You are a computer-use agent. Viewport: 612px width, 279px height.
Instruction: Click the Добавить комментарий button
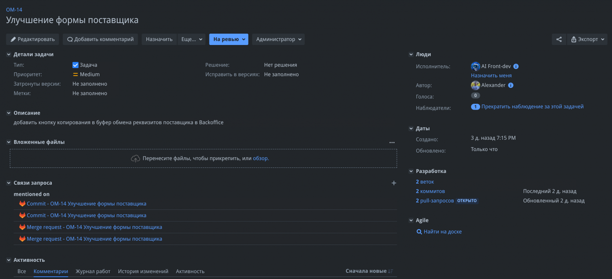(100, 39)
